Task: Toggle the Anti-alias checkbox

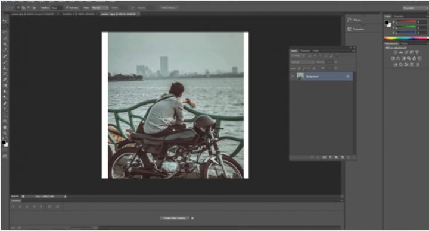Action: [x=67, y=8]
